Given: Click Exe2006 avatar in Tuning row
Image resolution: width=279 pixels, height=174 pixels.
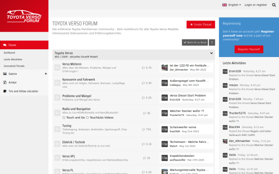Looking at the screenshot, I should (x=165, y=129).
